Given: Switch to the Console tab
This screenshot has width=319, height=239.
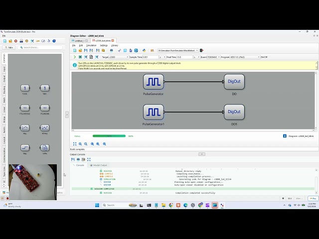Looking at the screenshot, I should coord(79,165).
